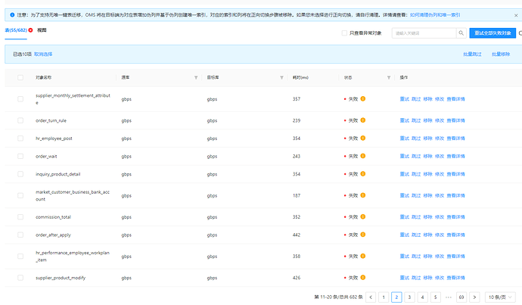Click 跳过 for market_customer_business_bank_account
Screen dimensions: 522x305
[x=416, y=195]
